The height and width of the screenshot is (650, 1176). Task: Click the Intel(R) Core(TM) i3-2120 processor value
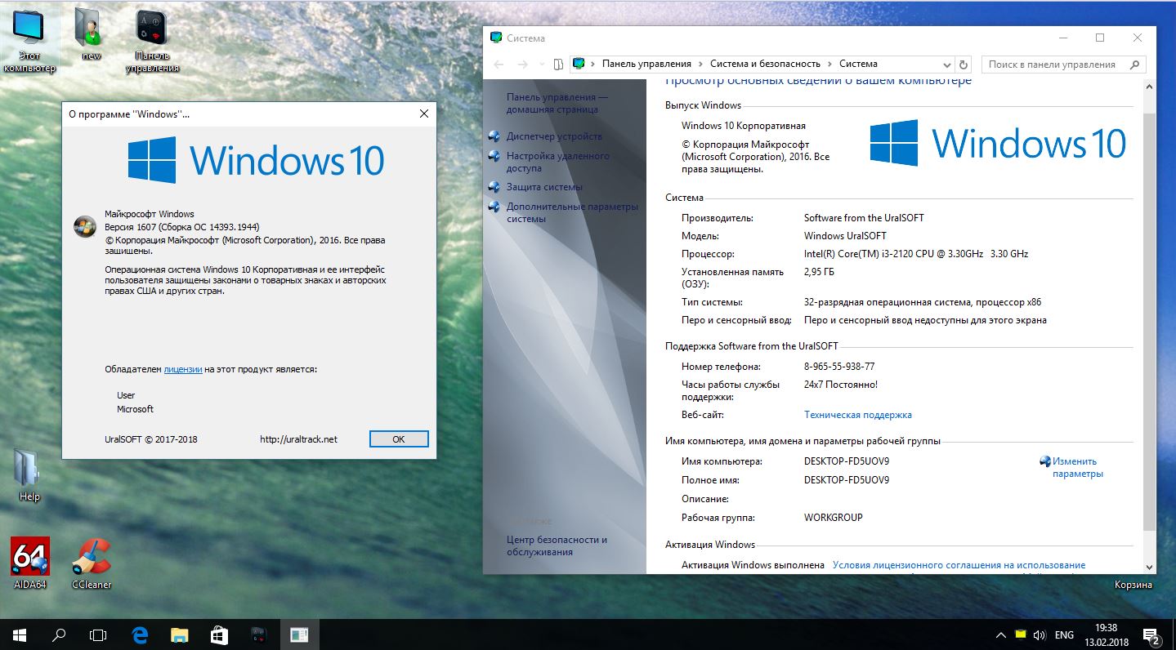click(x=916, y=254)
